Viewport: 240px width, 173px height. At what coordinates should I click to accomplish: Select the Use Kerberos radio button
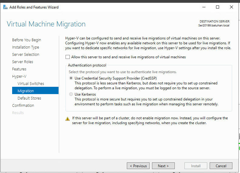coord(71,94)
